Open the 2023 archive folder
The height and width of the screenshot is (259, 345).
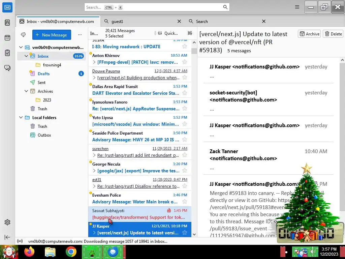click(52, 100)
